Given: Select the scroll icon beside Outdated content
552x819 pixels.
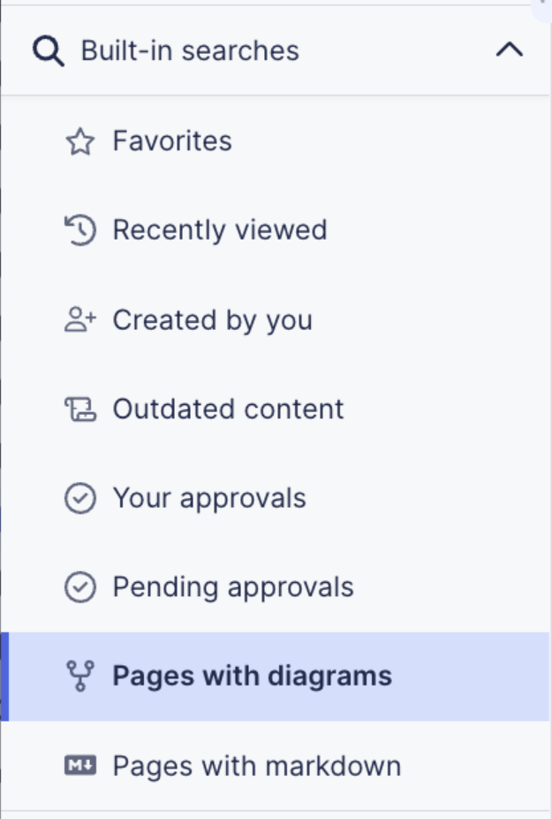Looking at the screenshot, I should pyautogui.click(x=79, y=409).
